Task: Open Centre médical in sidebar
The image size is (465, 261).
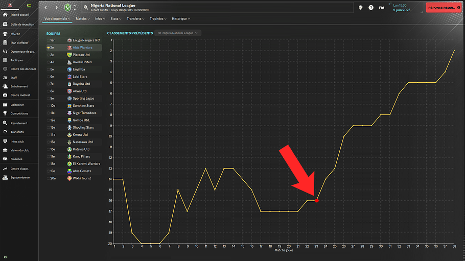Action: (20, 95)
